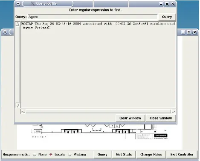Click the Close window button
This screenshot has height=161, width=200.
[x=161, y=118]
